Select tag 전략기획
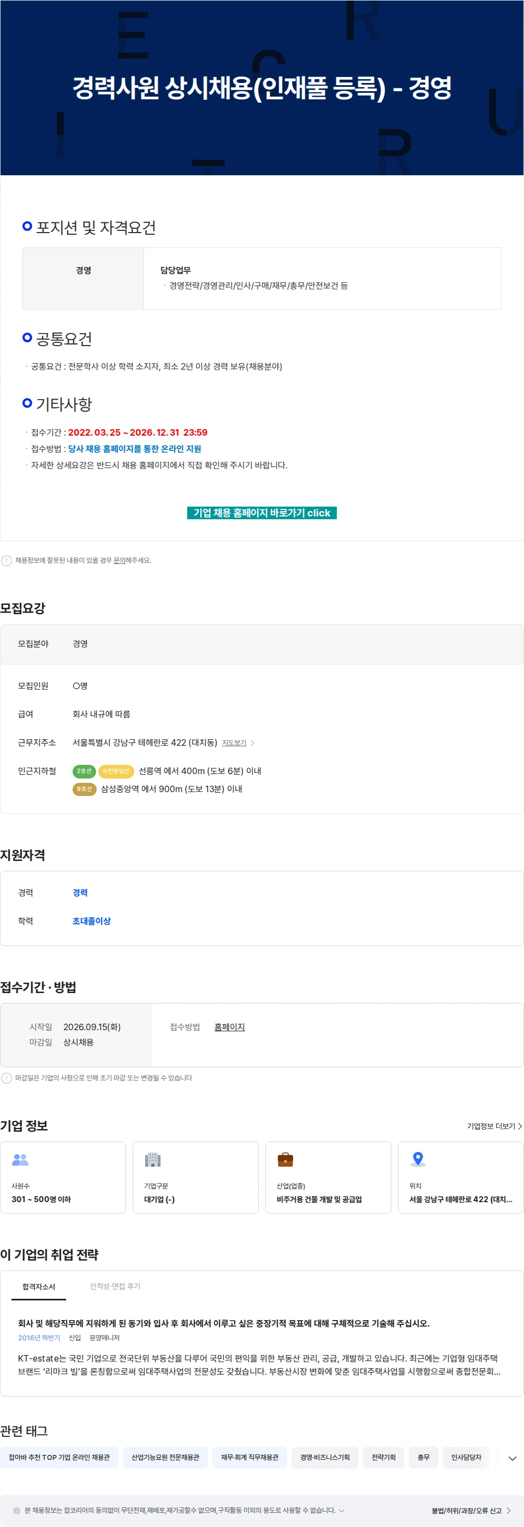The height and width of the screenshot is (1527, 524). [384, 1458]
